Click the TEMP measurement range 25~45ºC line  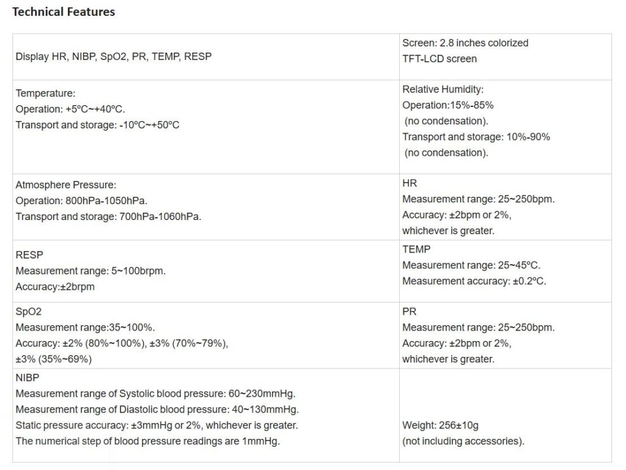[471, 265]
